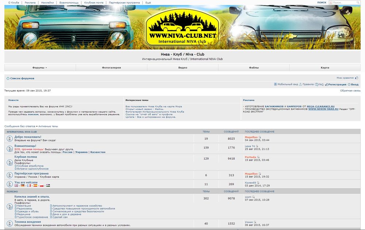Click the forum icon beside Взаимопомощь!

[9, 149]
